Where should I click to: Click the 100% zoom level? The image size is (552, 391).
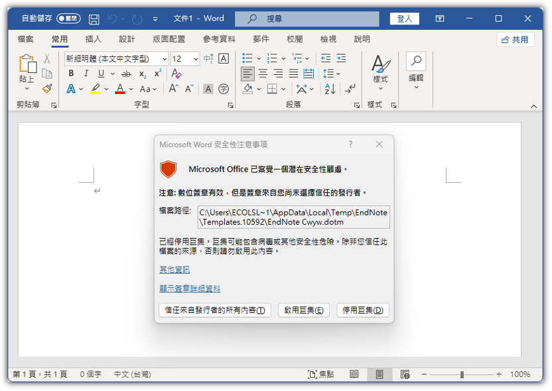(x=520, y=374)
